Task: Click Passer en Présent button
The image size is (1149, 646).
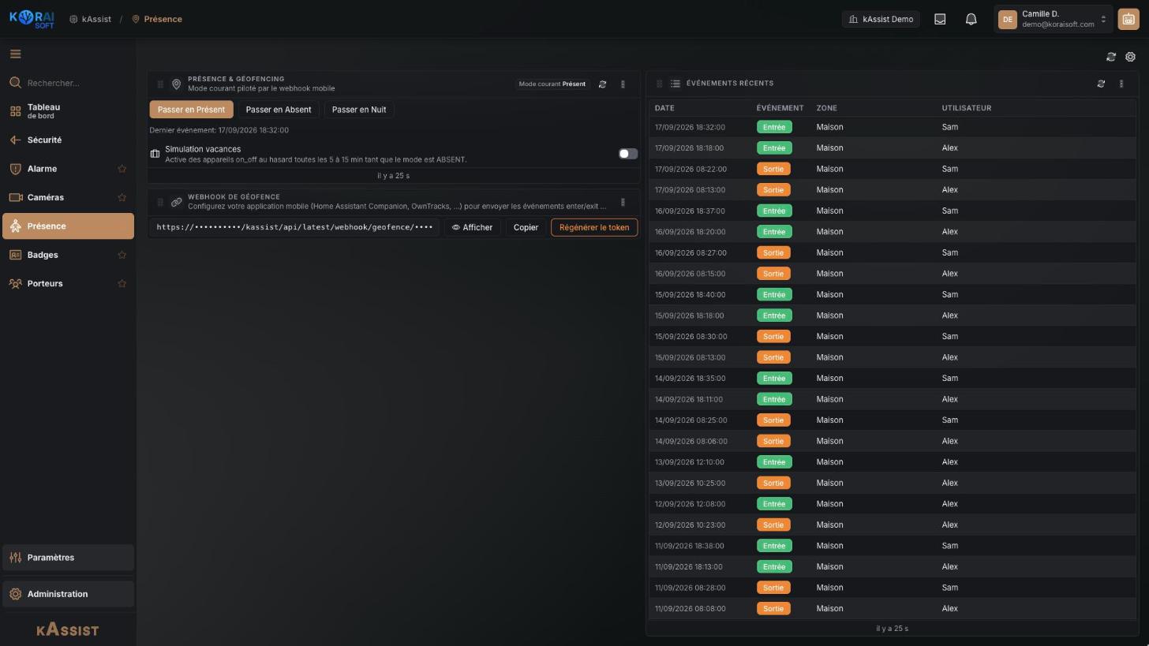Action: click(x=191, y=110)
